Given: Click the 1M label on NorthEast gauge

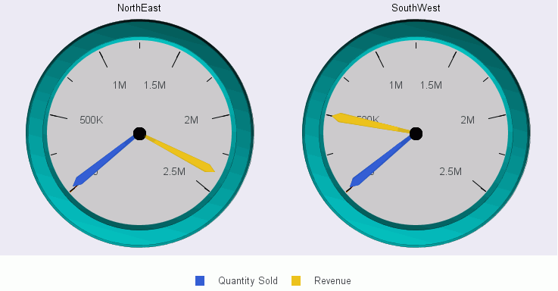Looking at the screenshot, I should pos(120,86).
